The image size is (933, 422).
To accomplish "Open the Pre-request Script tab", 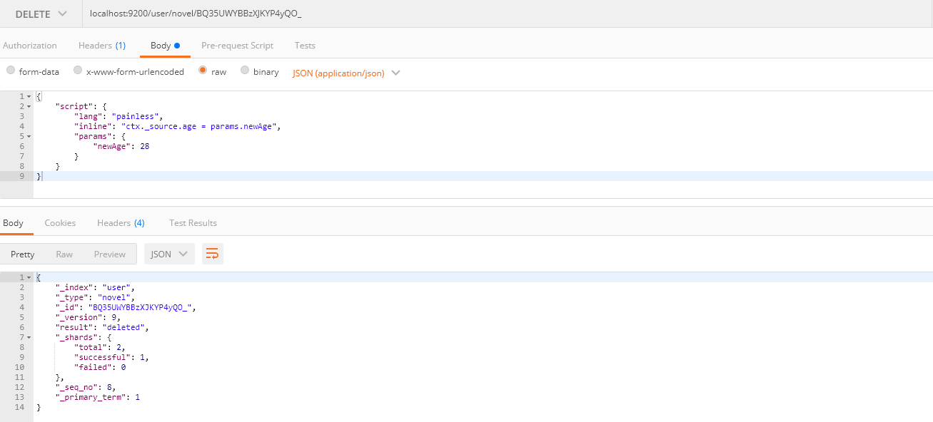I will pos(237,46).
